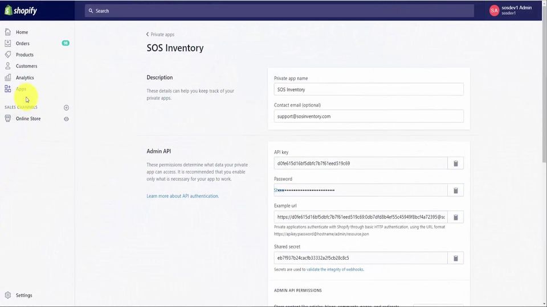Open Customers in the sidebar
Screen dimensions: 547x307
[27, 66]
